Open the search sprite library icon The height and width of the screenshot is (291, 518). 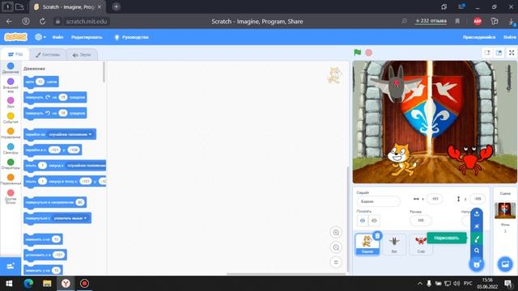click(477, 251)
